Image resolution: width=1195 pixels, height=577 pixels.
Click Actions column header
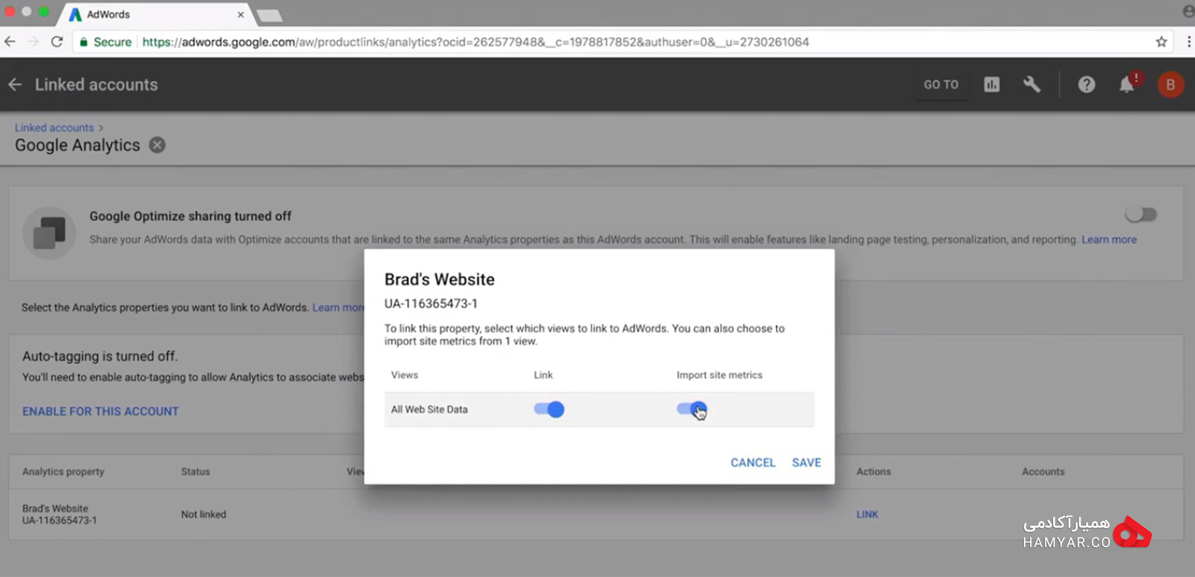point(873,471)
